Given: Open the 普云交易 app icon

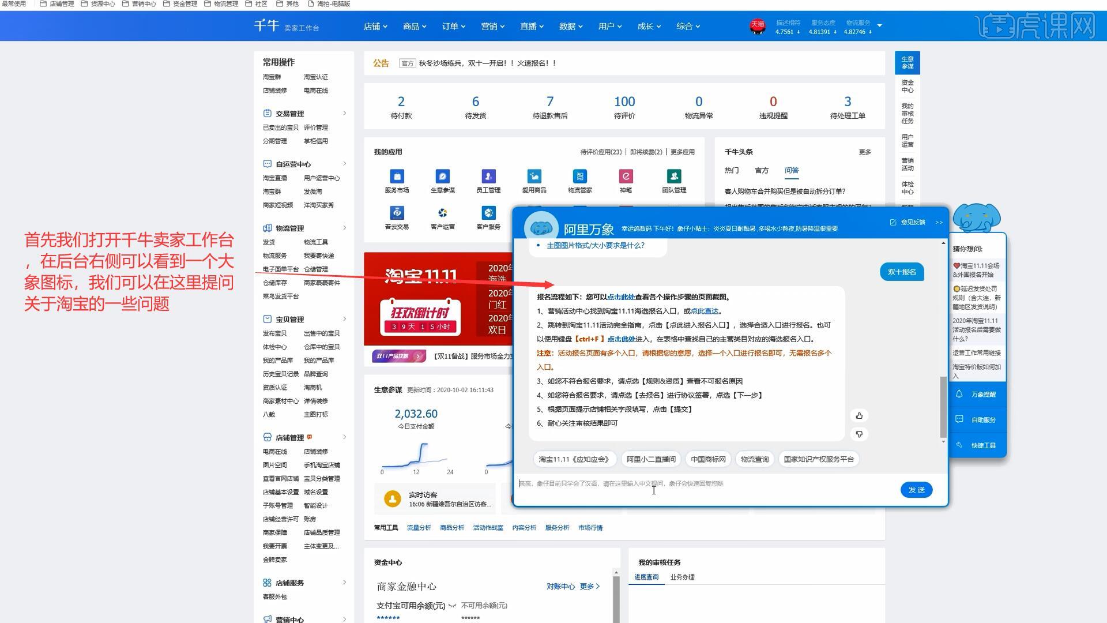Looking at the screenshot, I should tap(397, 213).
